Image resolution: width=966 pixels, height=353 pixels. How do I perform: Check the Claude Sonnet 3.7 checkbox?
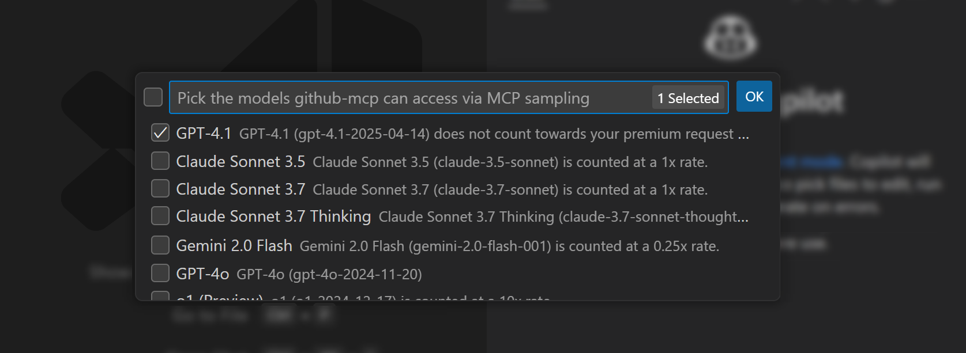pos(160,188)
